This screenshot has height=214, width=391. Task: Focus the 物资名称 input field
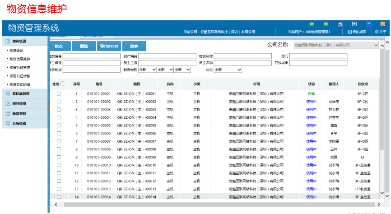(242, 56)
